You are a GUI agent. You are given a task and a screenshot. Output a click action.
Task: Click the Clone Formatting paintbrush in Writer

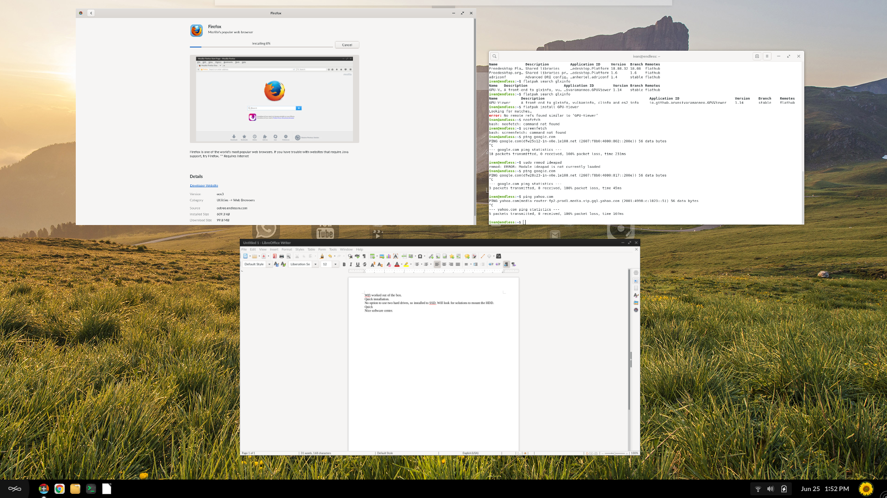(x=322, y=256)
